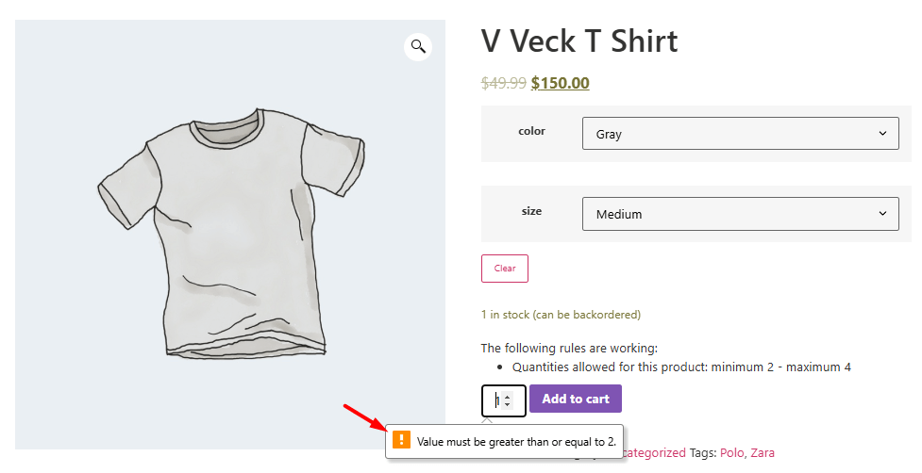
Task: Increase quantity with the up spinner arrow
Action: click(509, 396)
